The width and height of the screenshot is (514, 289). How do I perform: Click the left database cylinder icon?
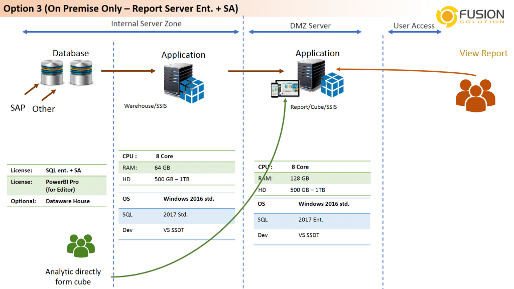(52, 72)
